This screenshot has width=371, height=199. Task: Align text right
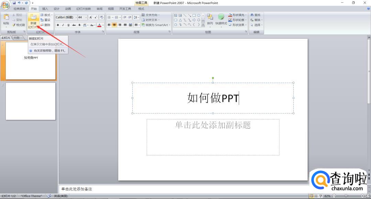pyautogui.click(x=120, y=25)
